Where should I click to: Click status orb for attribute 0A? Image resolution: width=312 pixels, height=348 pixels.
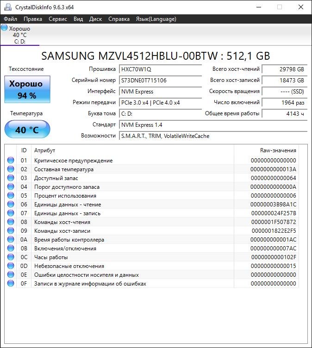11,239
